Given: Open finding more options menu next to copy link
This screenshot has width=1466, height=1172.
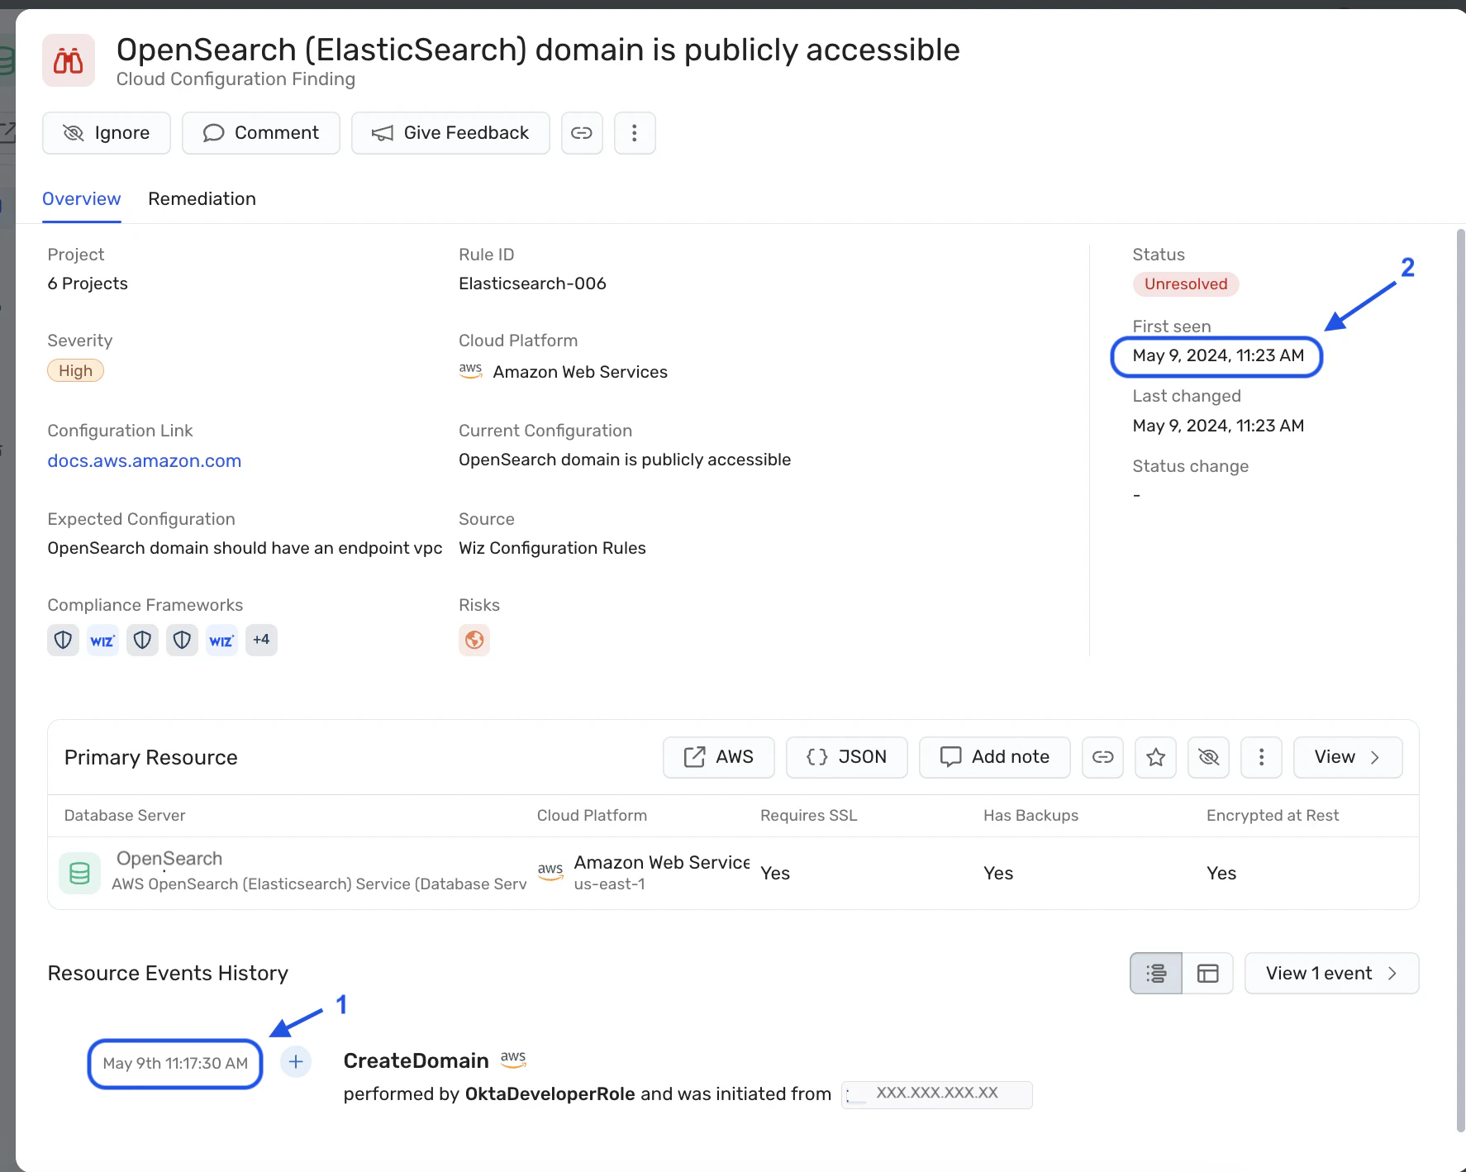Looking at the screenshot, I should click(635, 133).
